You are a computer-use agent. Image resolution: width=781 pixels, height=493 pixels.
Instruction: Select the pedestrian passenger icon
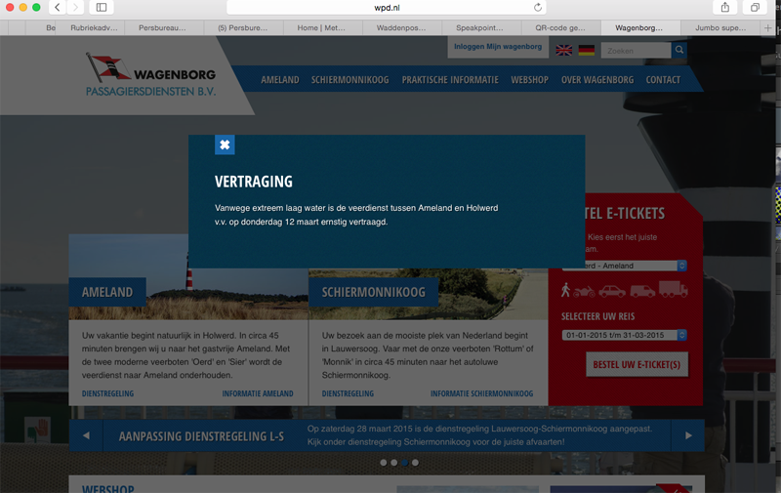[565, 290]
